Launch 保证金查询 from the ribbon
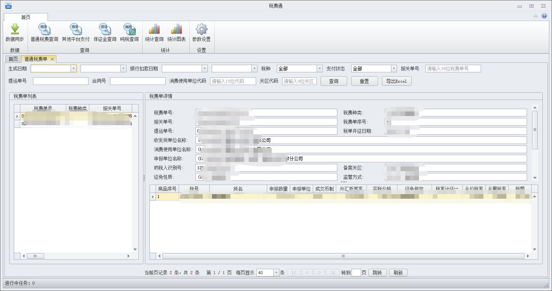This screenshot has height=291, width=552. [x=105, y=33]
